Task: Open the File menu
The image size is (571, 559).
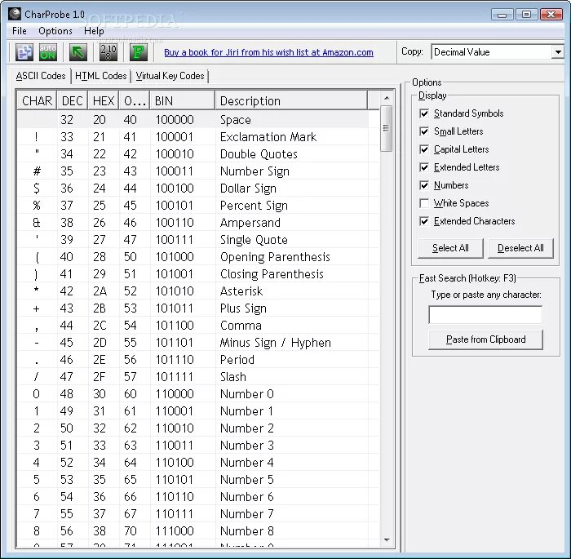Action: [20, 31]
